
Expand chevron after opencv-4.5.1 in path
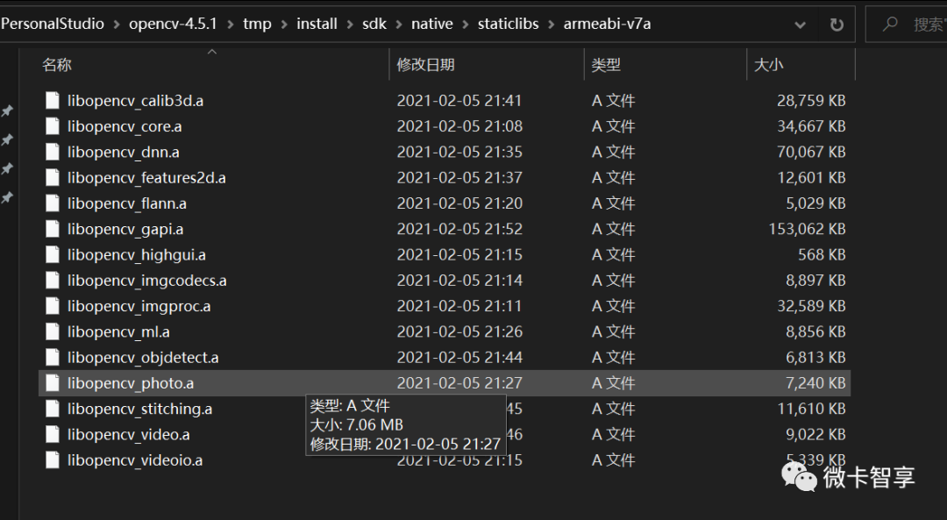point(230,25)
